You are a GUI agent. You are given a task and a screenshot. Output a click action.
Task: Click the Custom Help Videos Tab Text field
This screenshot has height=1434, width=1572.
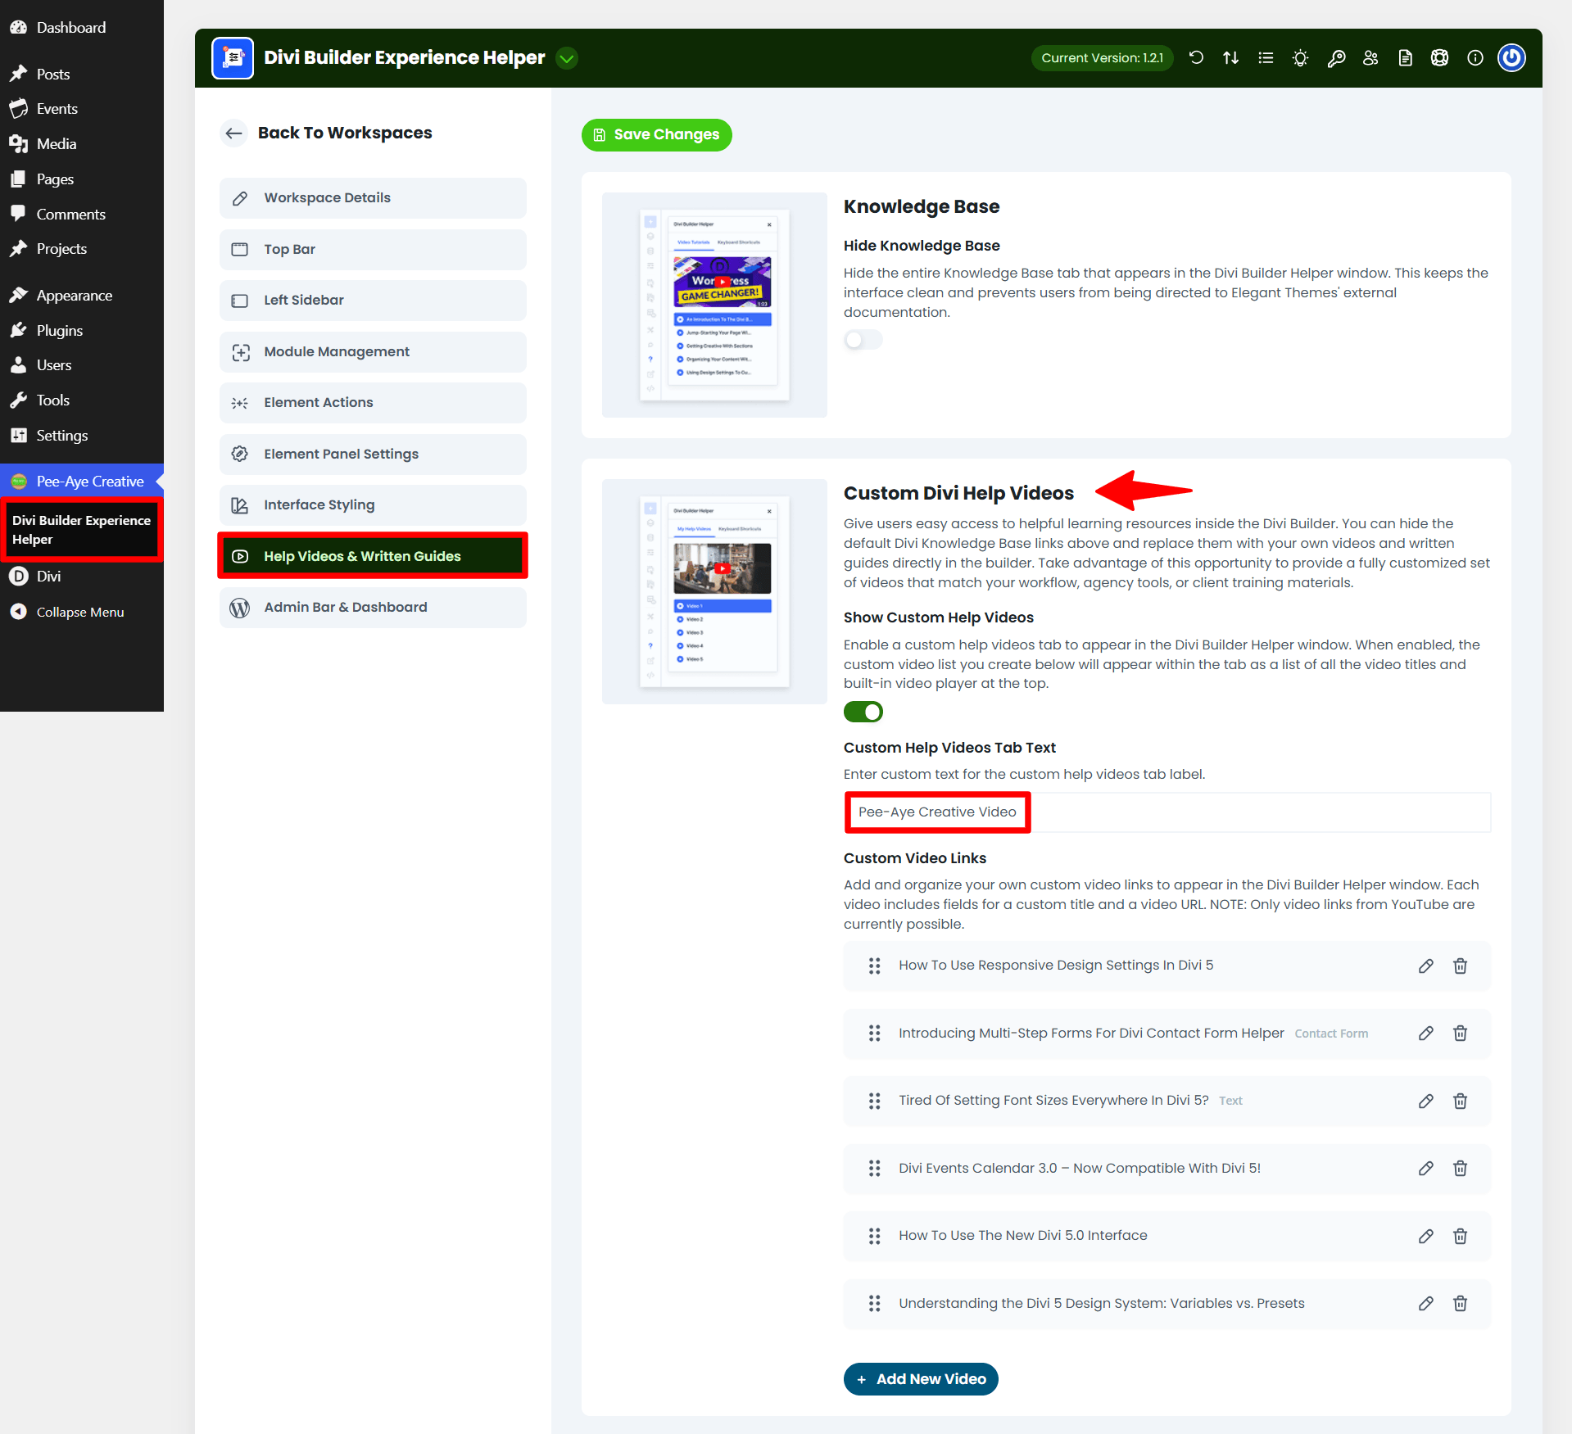(1167, 812)
